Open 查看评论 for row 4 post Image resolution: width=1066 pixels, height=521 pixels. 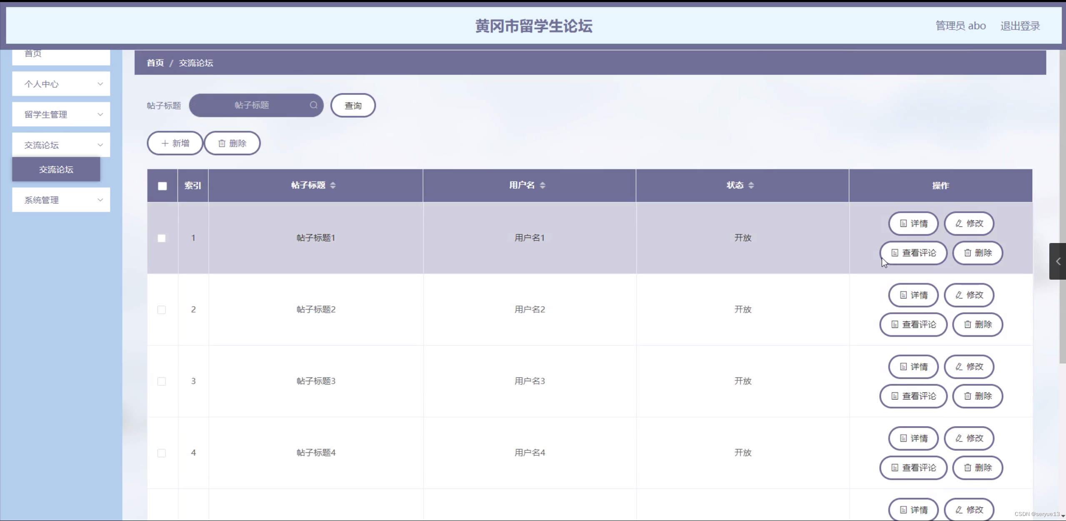[913, 468]
